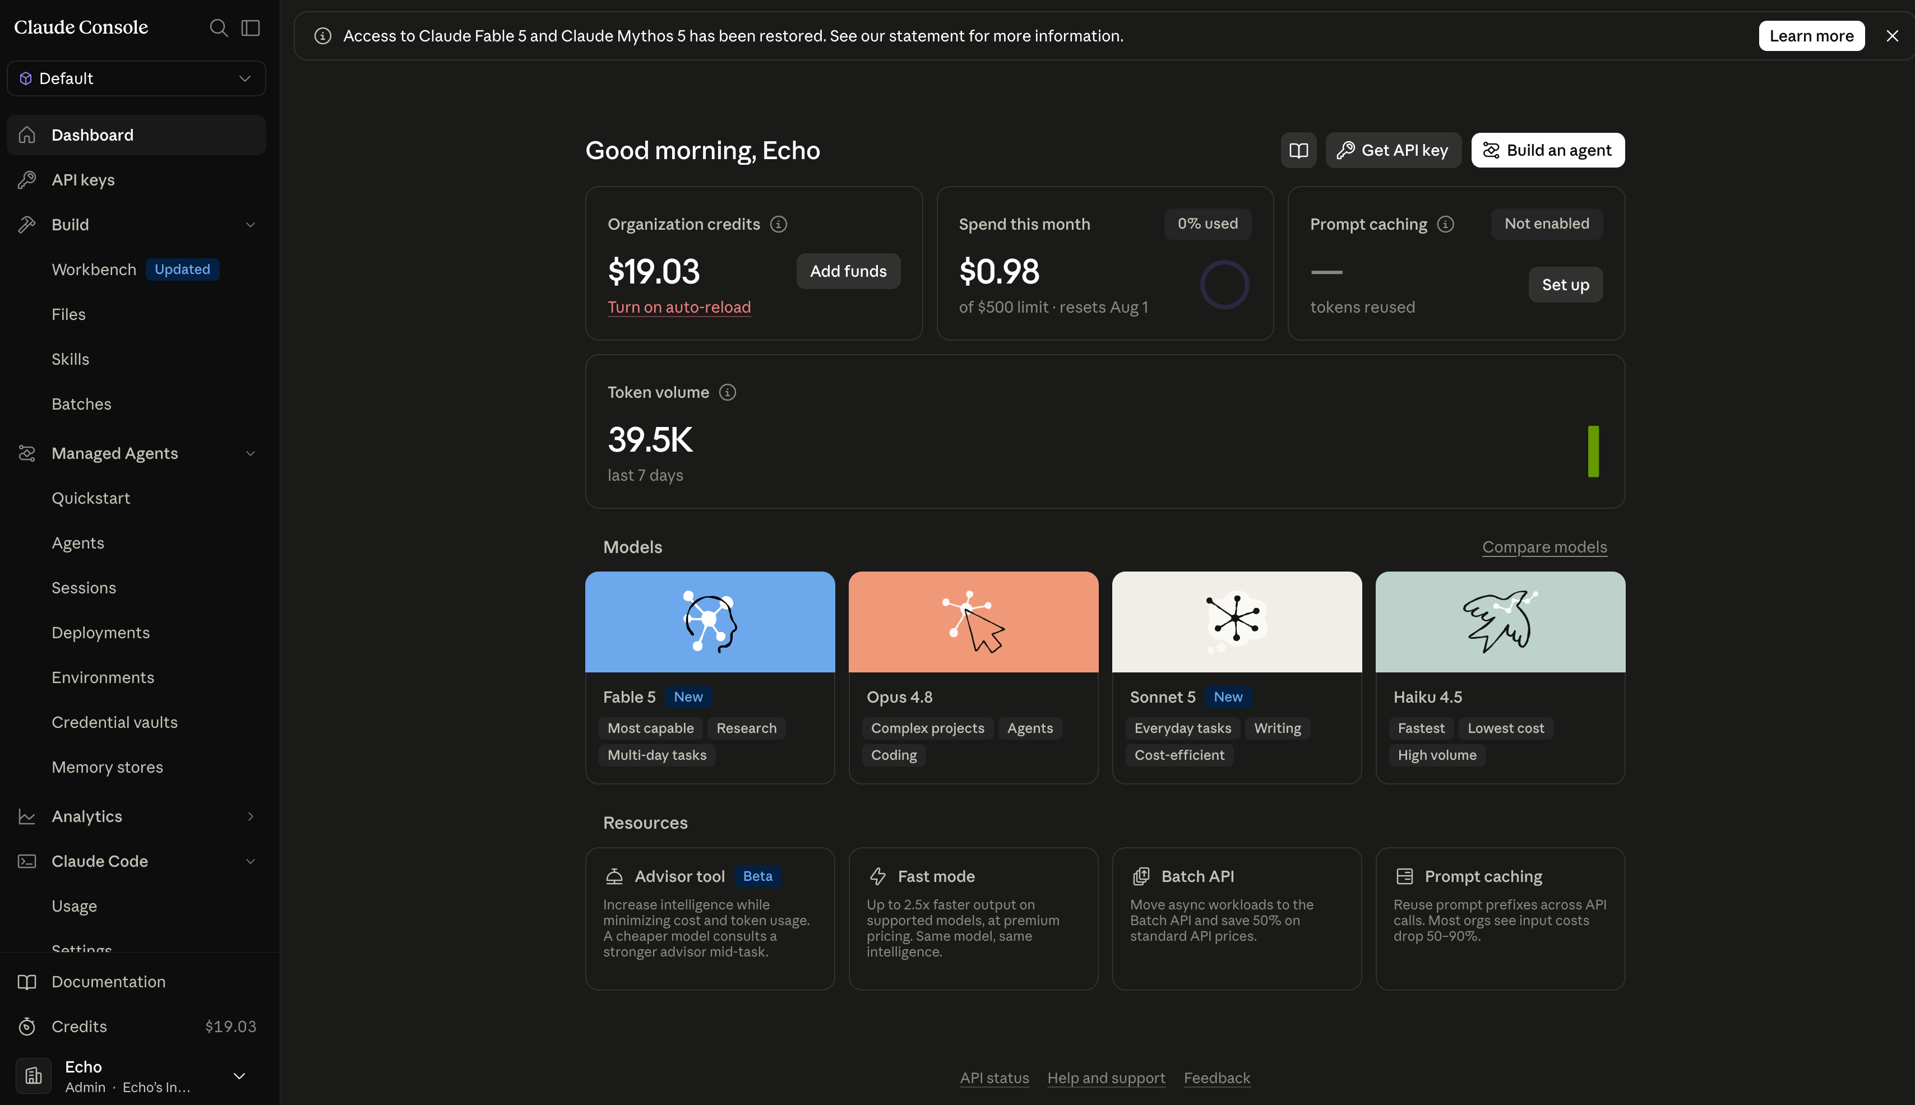
Task: Click the Advisor tool bell icon
Action: click(614, 876)
